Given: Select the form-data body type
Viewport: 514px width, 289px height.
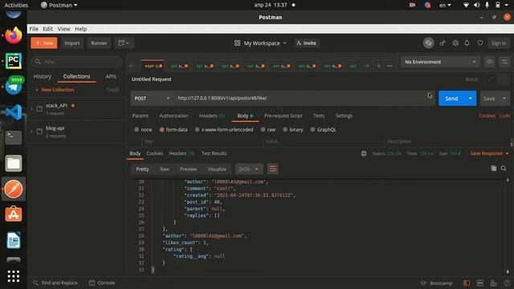Looking at the screenshot, I should pyautogui.click(x=161, y=130).
